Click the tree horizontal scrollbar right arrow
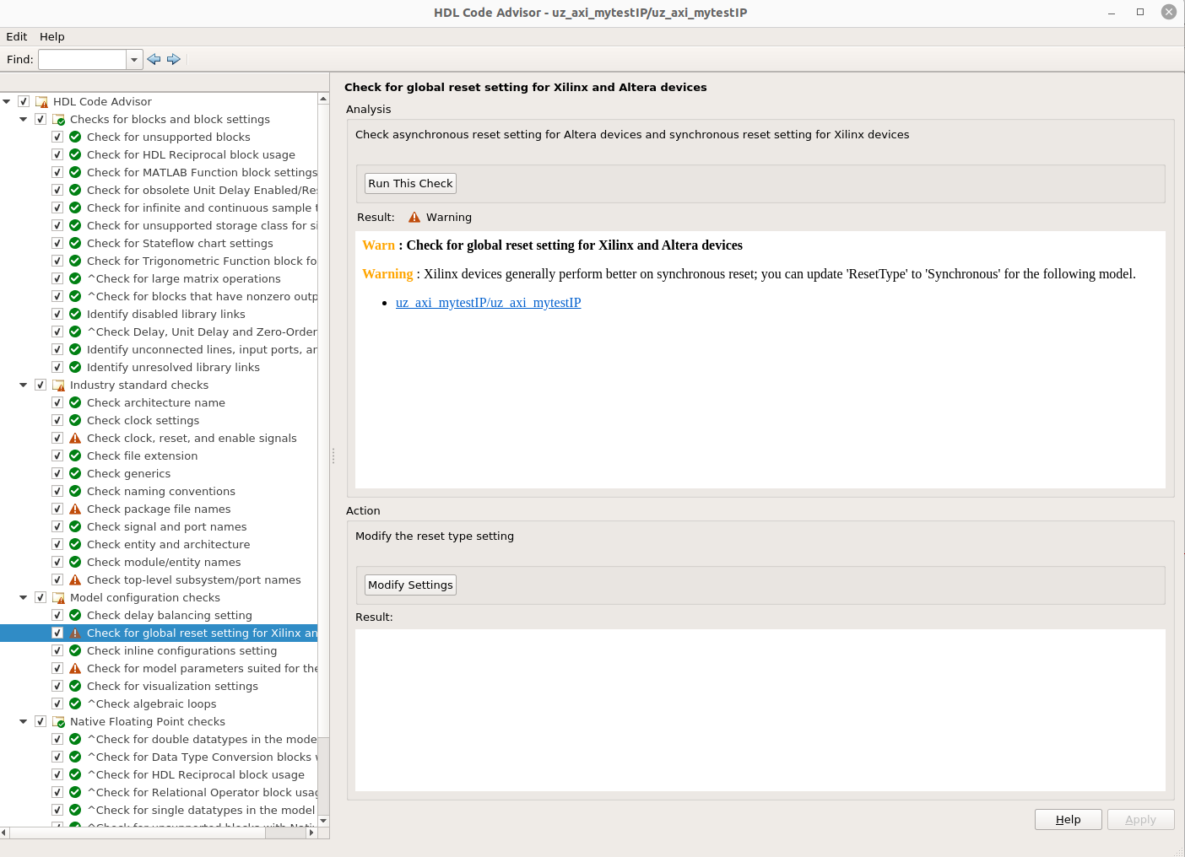This screenshot has width=1185, height=857. click(311, 833)
